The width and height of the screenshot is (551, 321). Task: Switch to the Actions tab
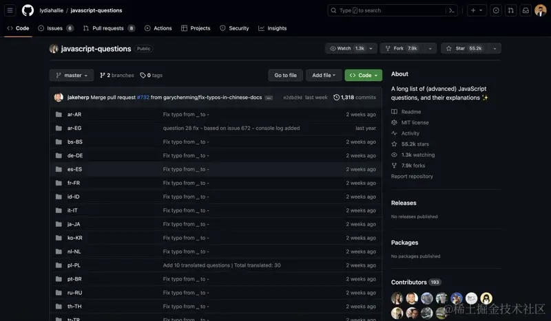(158, 28)
